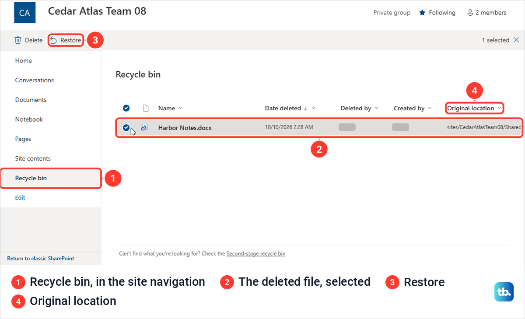
Task: Open the Original location column dropdown
Action: pyautogui.click(x=499, y=108)
